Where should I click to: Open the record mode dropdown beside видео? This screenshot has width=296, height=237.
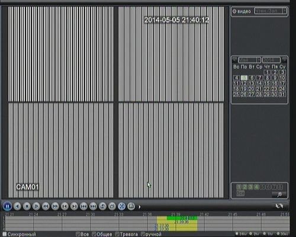pyautogui.click(x=271, y=11)
